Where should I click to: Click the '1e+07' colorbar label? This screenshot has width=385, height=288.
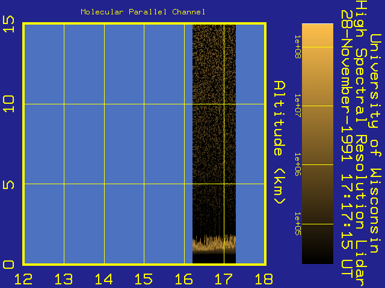tap(298, 106)
